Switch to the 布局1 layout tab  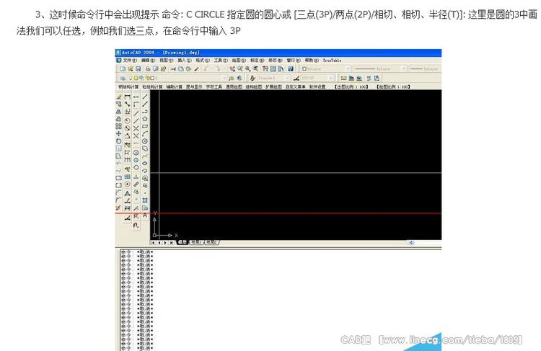(196, 242)
